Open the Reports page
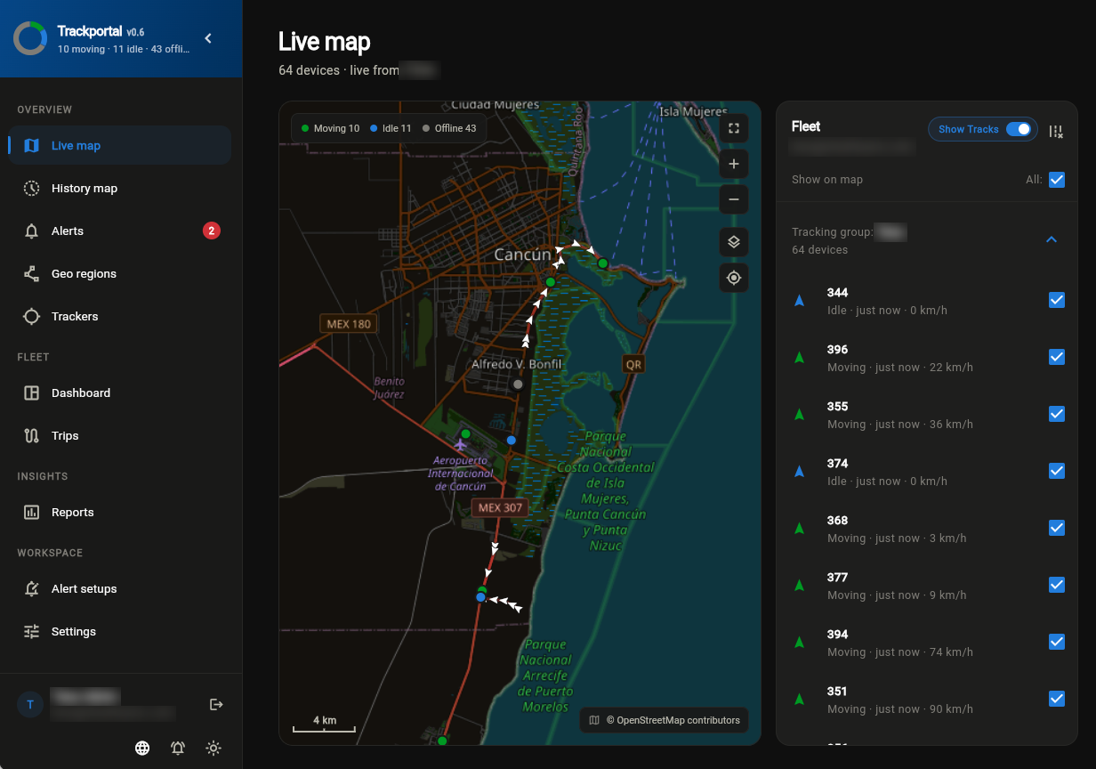Viewport: 1096px width, 769px height. (x=119, y=512)
